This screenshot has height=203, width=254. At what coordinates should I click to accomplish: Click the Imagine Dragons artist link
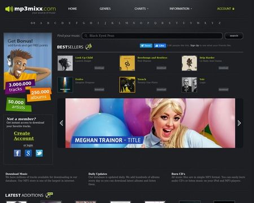click(x=85, y=82)
